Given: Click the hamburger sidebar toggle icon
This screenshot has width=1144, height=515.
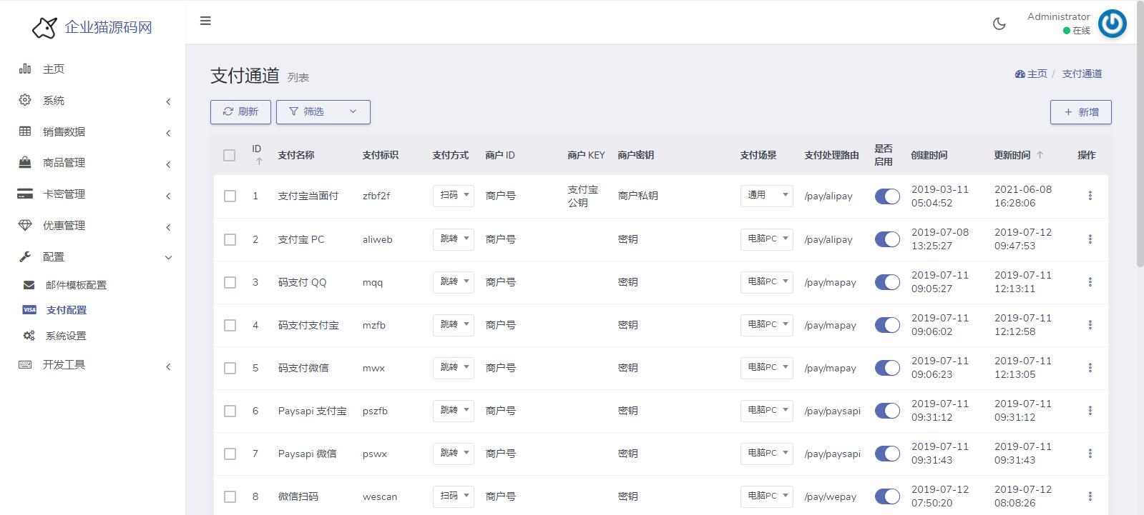Looking at the screenshot, I should pyautogui.click(x=205, y=21).
